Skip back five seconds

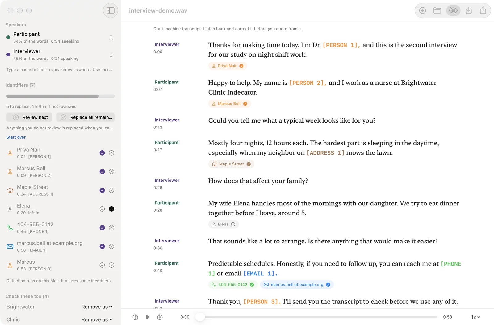pos(135,317)
